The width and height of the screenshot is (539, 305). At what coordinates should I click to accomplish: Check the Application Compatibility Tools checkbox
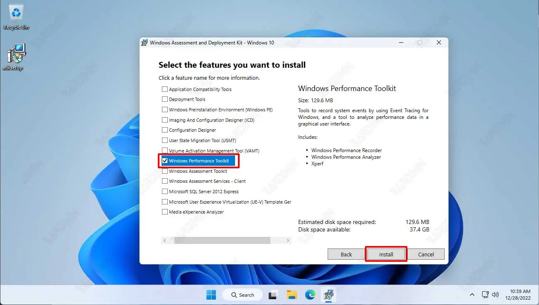(x=165, y=89)
